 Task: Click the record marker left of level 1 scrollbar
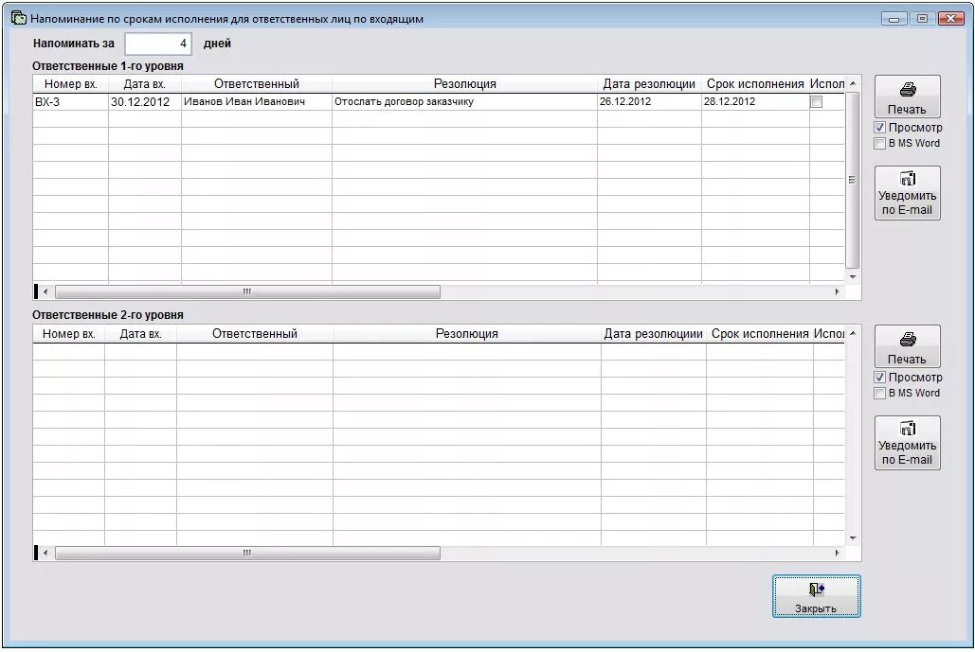pos(36,291)
